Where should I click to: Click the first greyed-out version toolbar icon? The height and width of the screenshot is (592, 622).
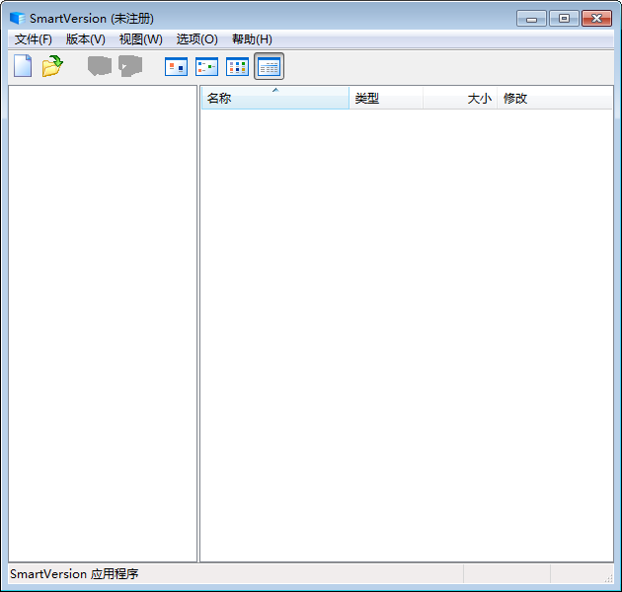pos(100,66)
